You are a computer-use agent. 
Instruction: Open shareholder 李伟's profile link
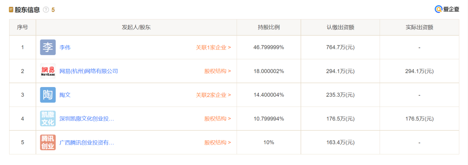tap(65, 47)
